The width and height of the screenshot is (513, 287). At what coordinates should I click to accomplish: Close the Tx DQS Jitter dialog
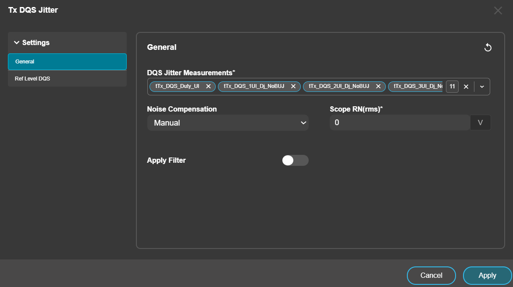coord(498,10)
